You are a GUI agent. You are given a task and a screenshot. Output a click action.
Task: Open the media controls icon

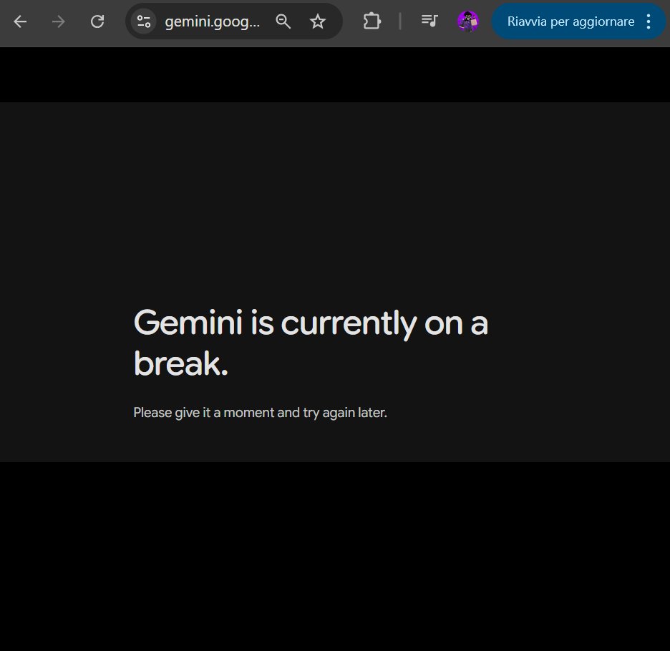[429, 21]
